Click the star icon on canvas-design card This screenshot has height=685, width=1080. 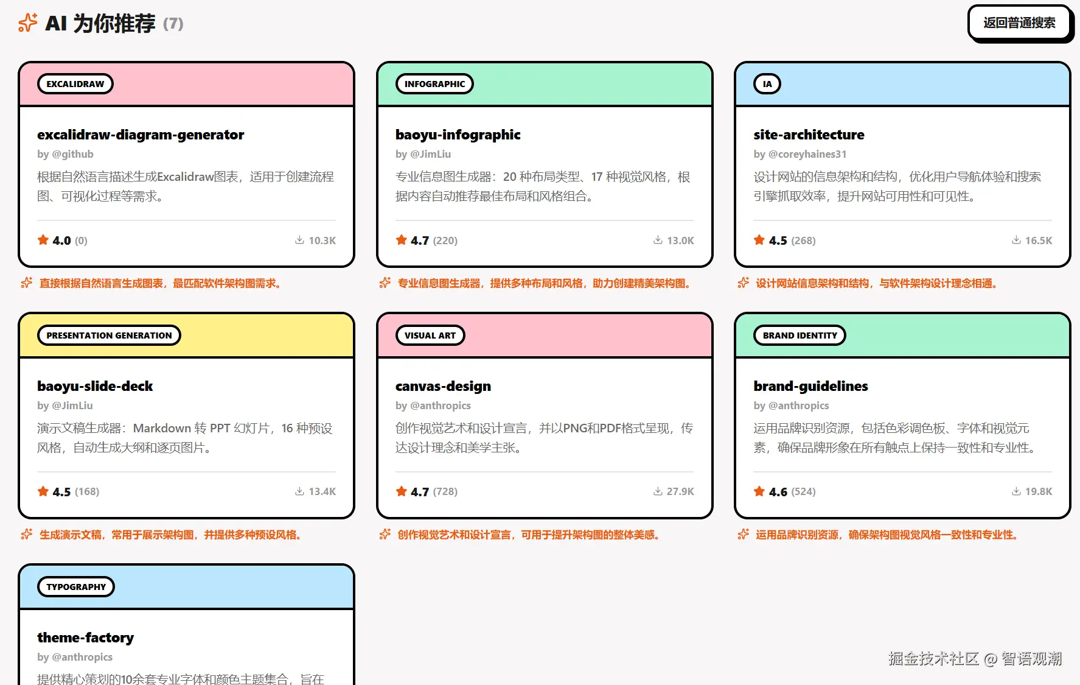pos(402,491)
